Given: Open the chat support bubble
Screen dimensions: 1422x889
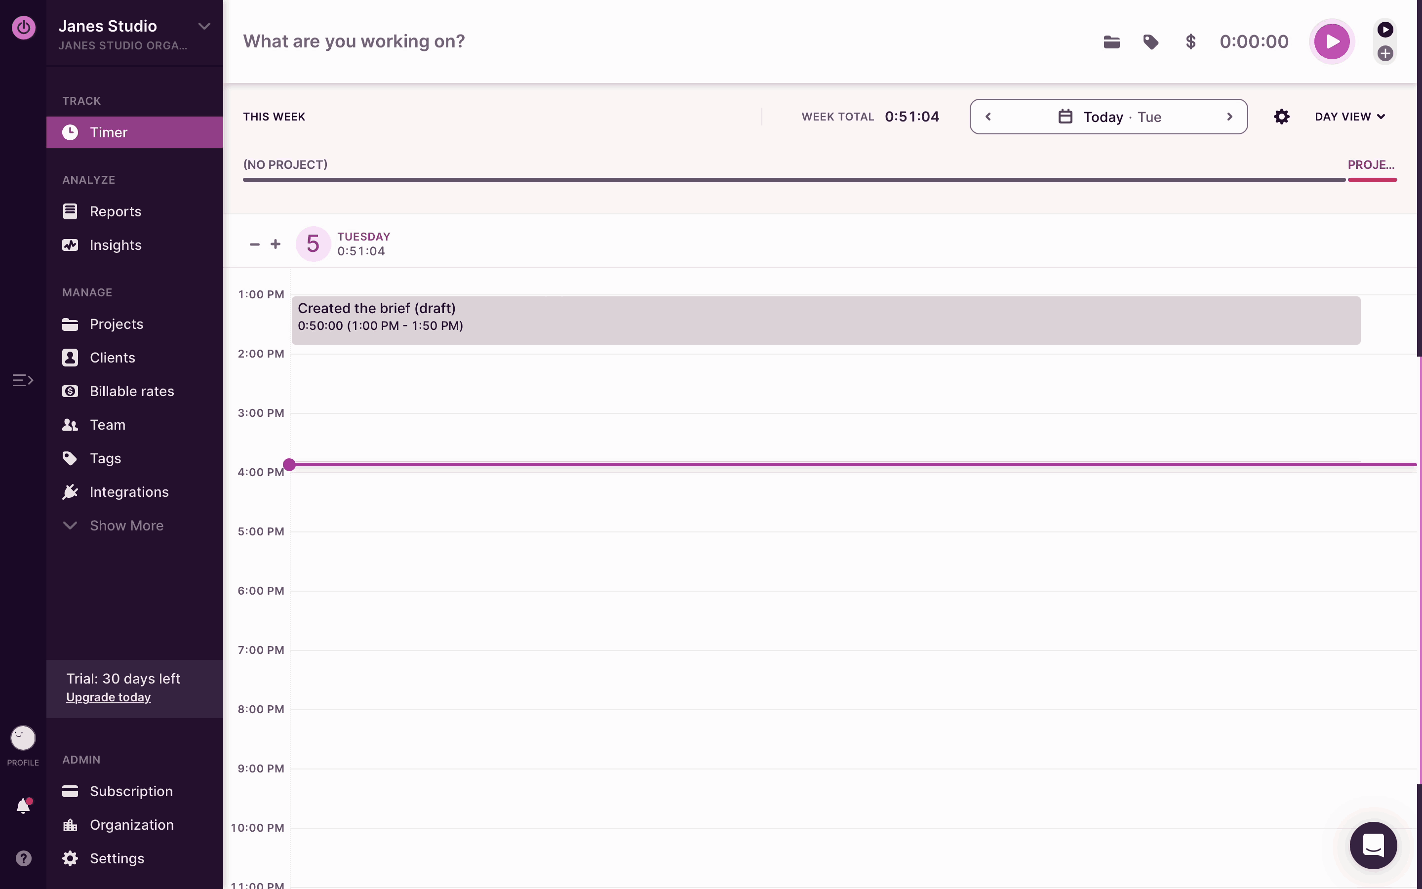Looking at the screenshot, I should [x=1373, y=845].
